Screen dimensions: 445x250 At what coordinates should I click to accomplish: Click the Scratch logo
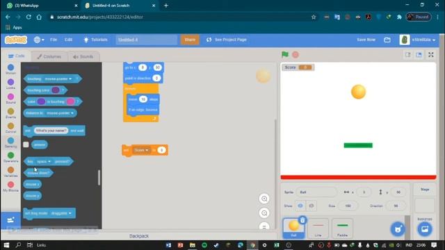tap(16, 40)
